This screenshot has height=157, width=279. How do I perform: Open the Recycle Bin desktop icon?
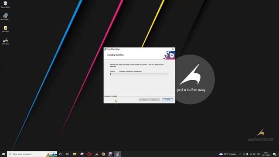[5, 5]
